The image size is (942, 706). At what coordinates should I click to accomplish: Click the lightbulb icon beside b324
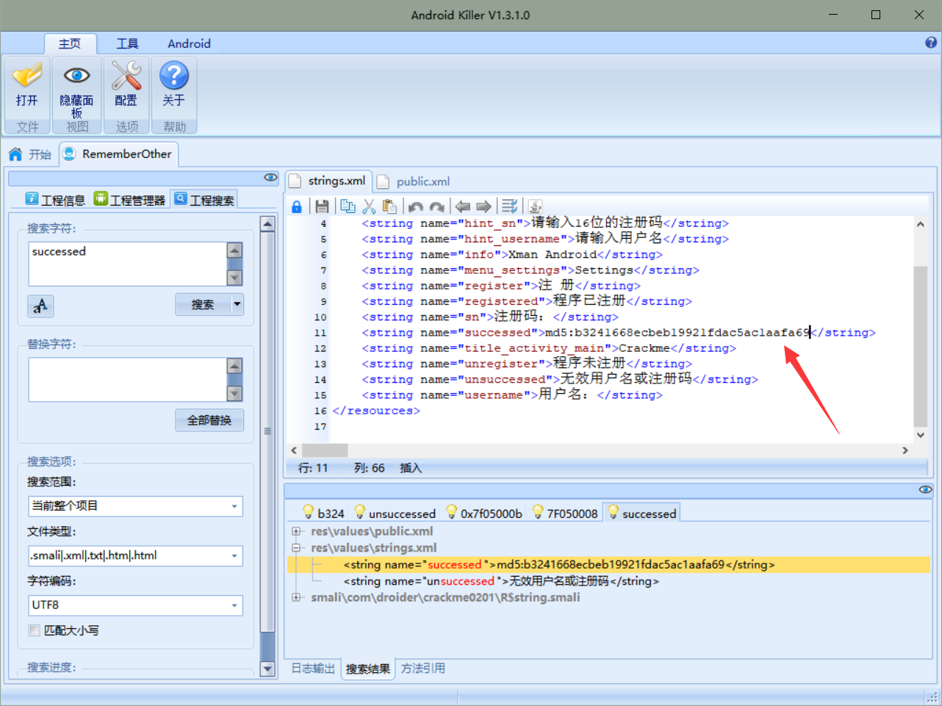pos(309,512)
